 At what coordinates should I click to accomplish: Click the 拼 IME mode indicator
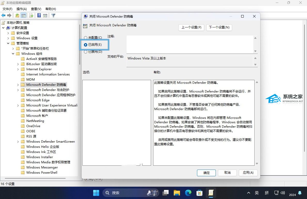[267, 193]
